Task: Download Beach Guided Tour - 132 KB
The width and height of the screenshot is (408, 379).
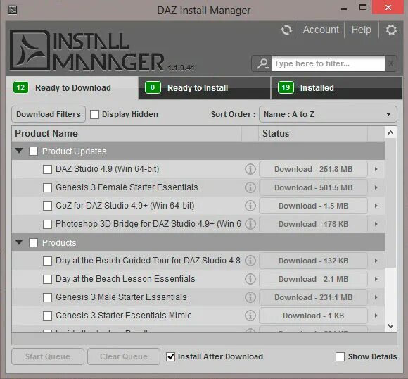Action: point(313,261)
